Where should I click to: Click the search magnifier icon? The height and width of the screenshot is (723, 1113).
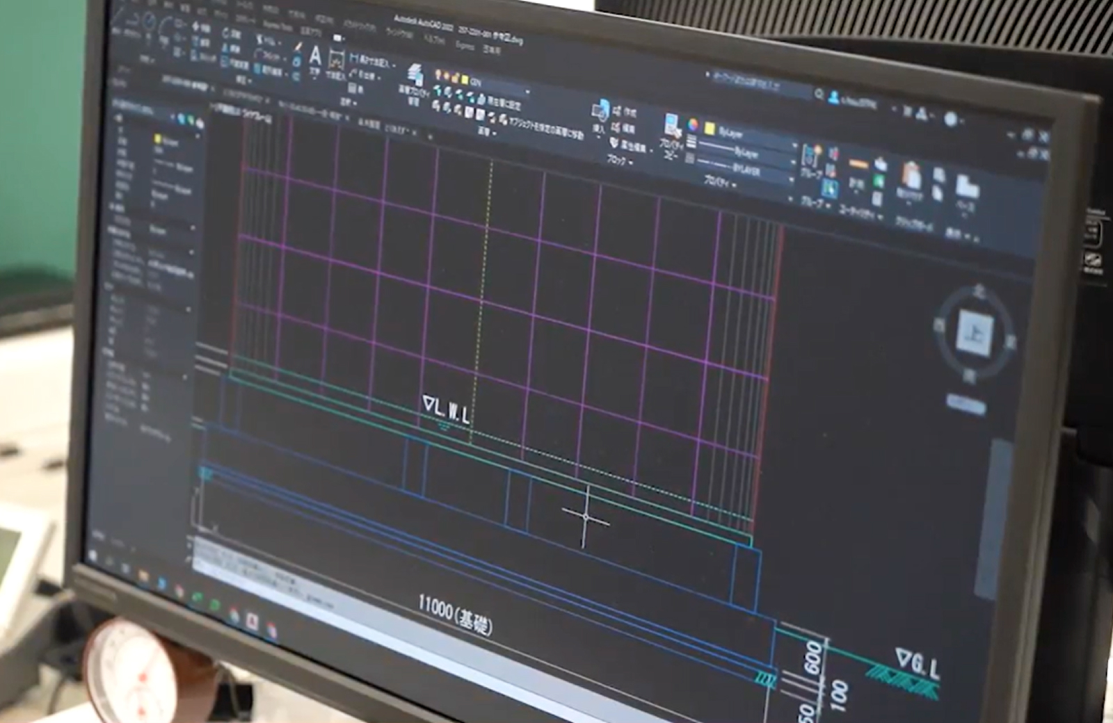click(819, 94)
